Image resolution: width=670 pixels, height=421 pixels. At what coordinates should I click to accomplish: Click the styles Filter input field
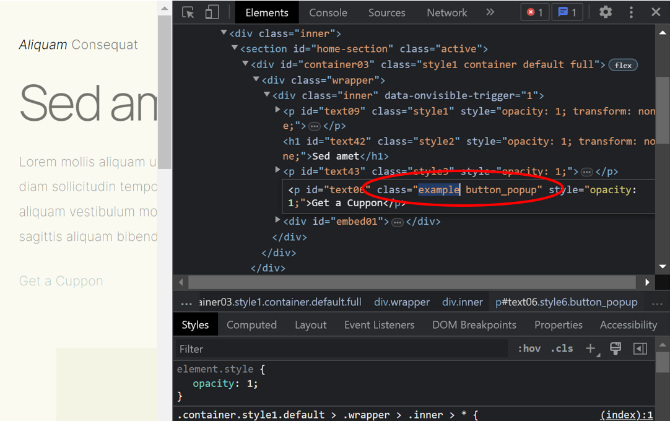(341, 349)
